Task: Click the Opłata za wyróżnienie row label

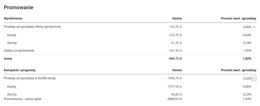Action: 19,50
